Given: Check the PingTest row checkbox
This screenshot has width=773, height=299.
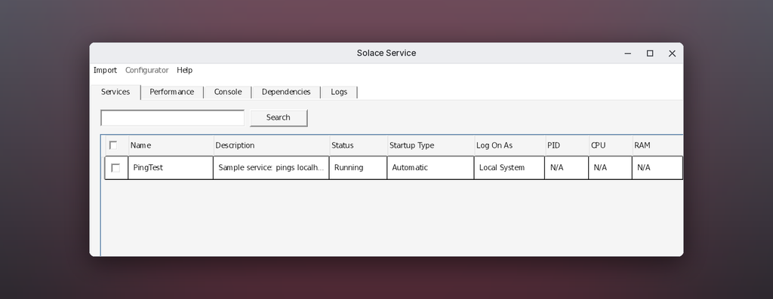Looking at the screenshot, I should coord(115,168).
